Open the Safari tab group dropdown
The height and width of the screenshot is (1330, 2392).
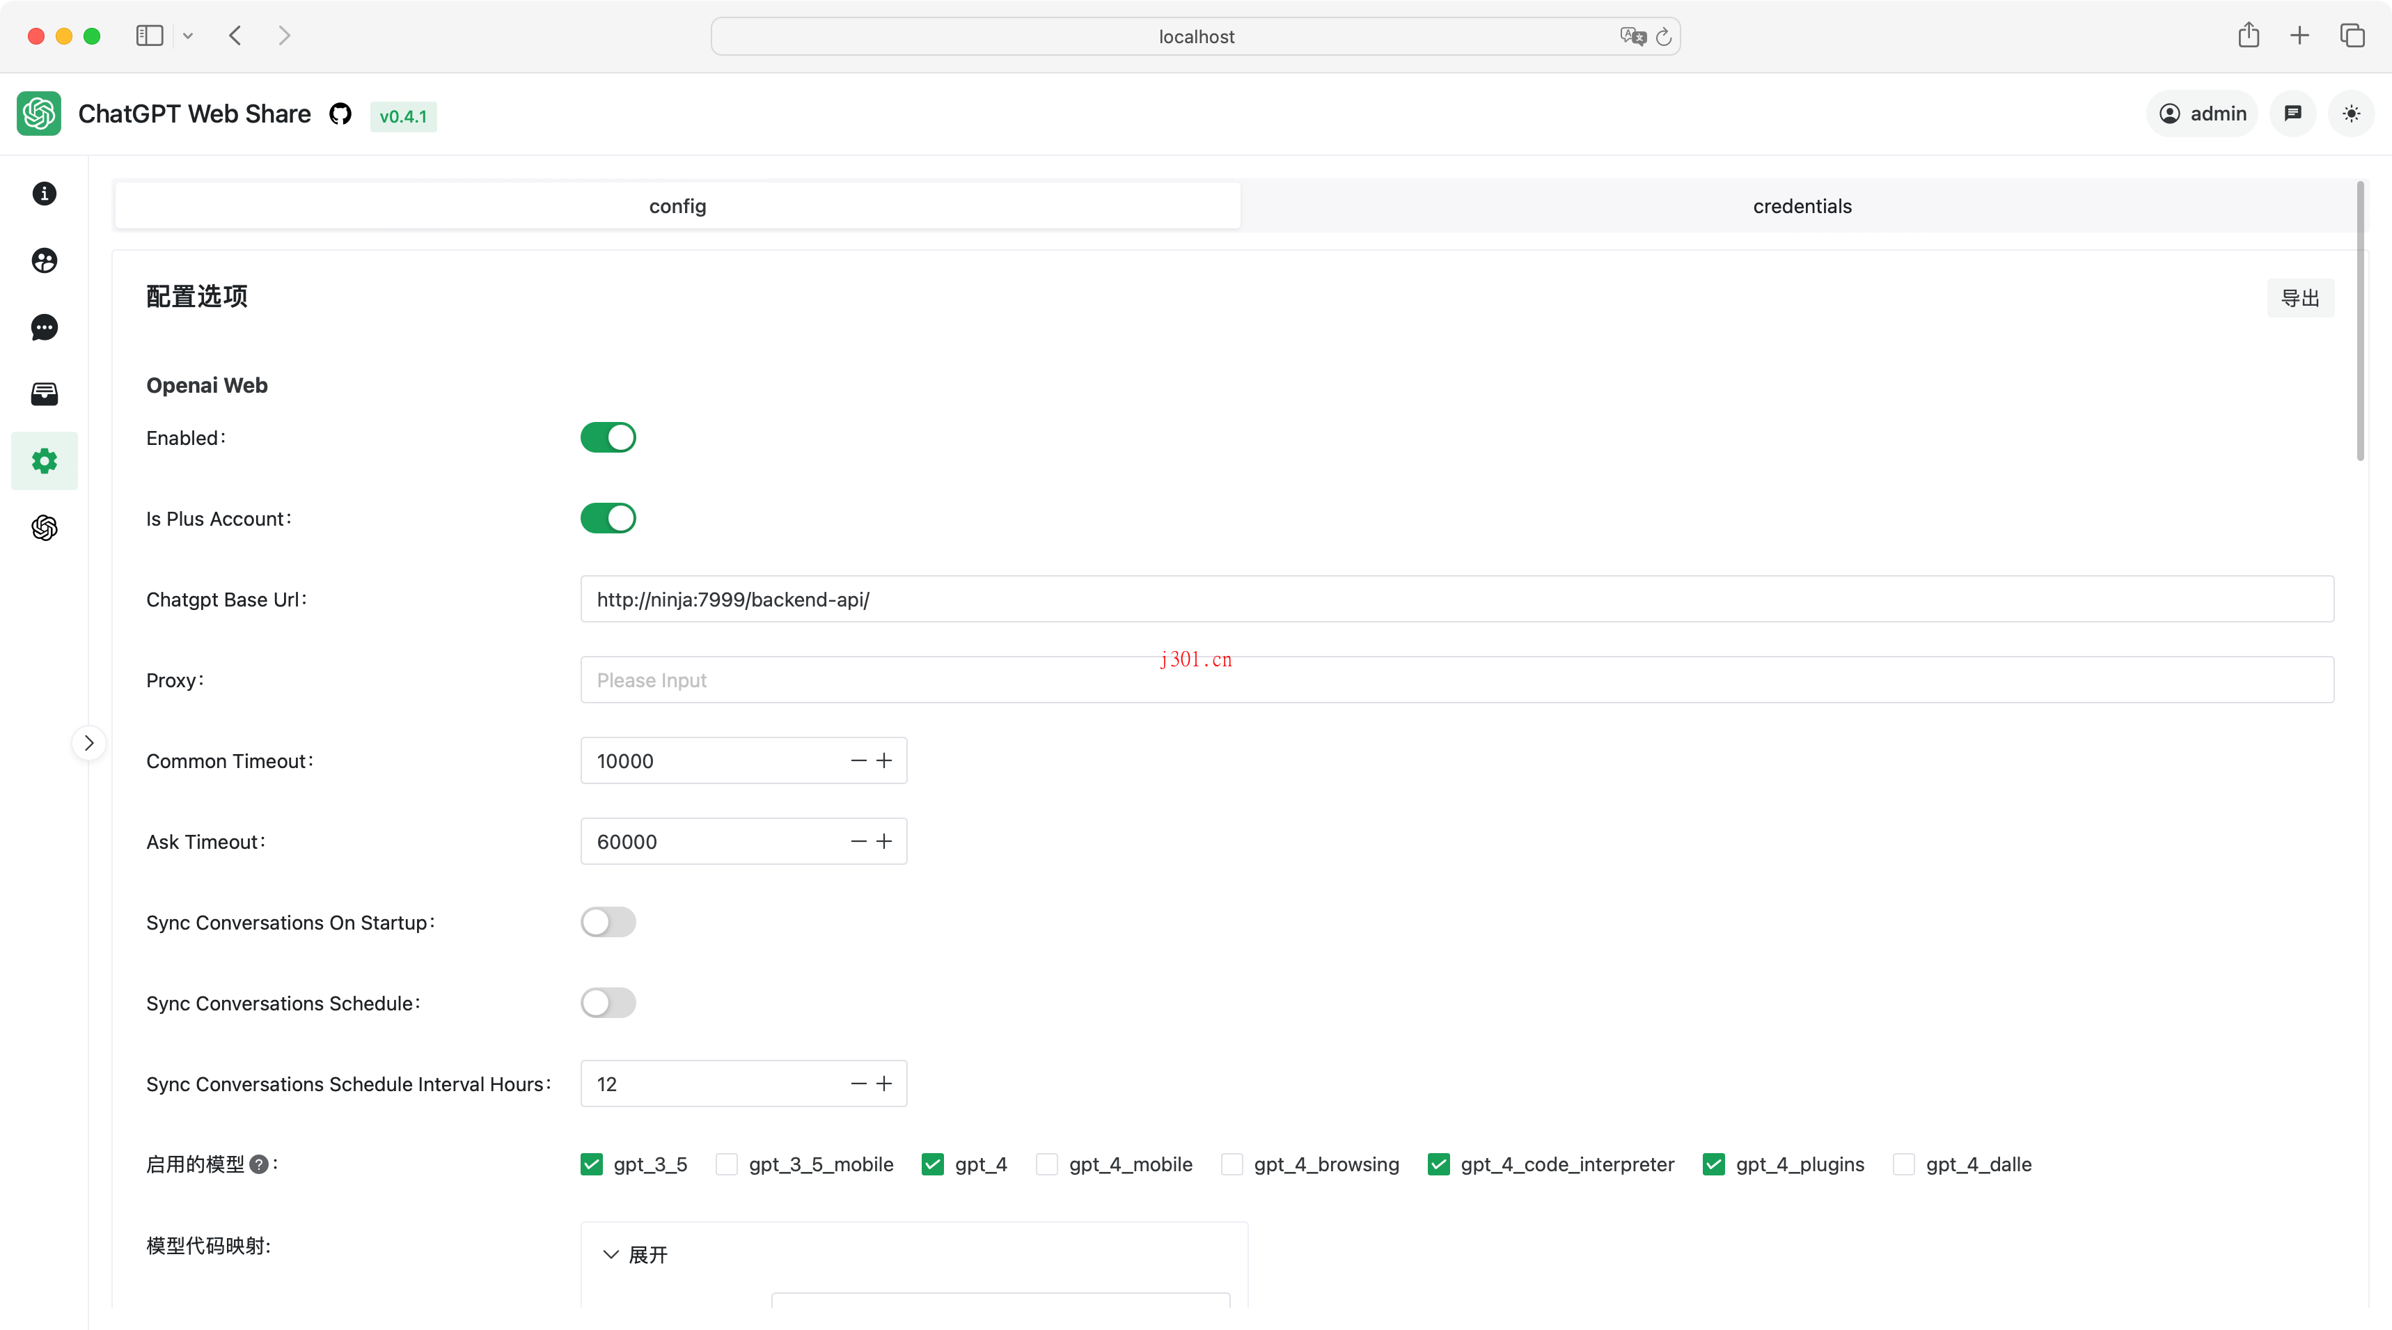point(187,36)
